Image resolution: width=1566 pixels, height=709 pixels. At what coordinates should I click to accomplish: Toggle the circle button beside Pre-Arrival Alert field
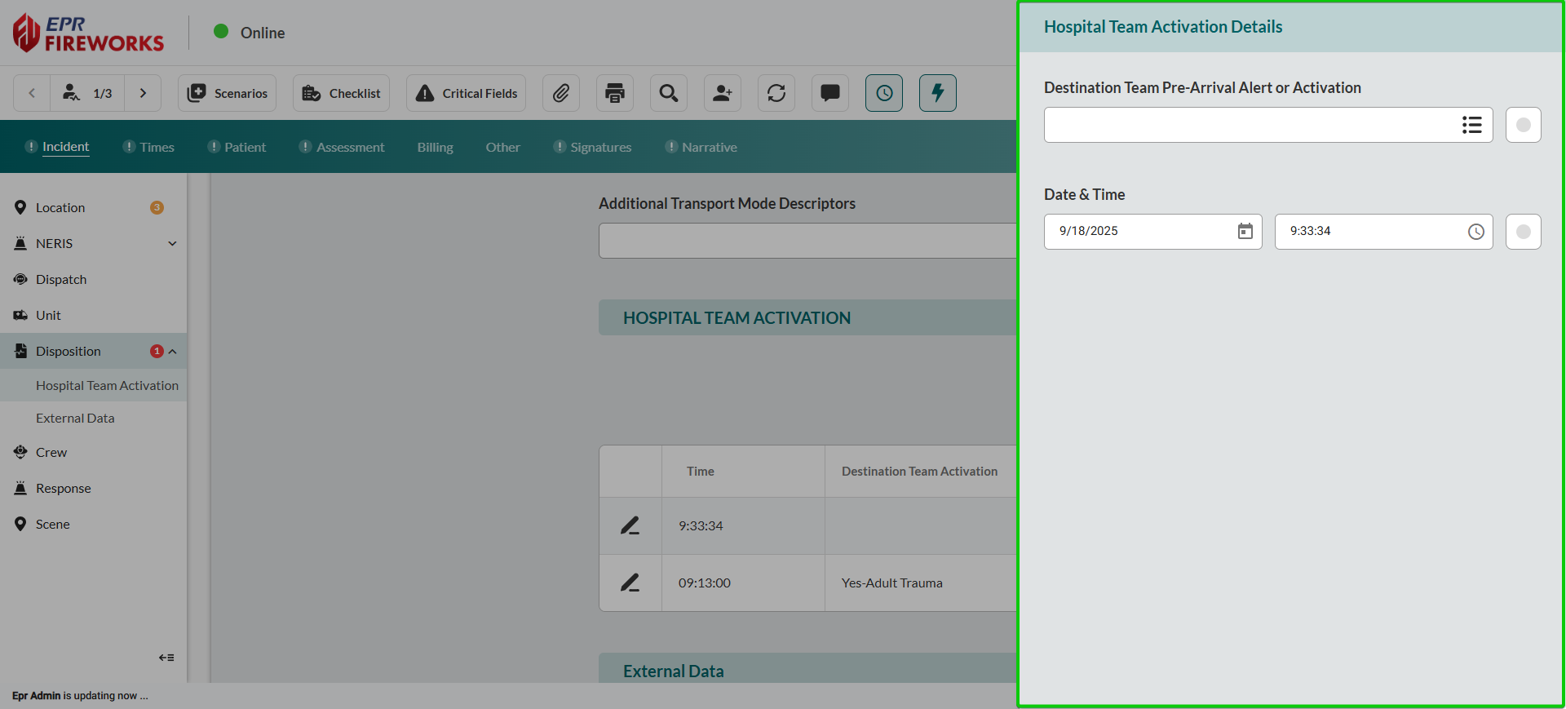click(x=1523, y=125)
